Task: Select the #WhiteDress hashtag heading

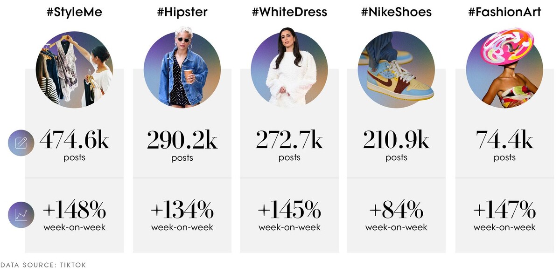Action: point(289,13)
